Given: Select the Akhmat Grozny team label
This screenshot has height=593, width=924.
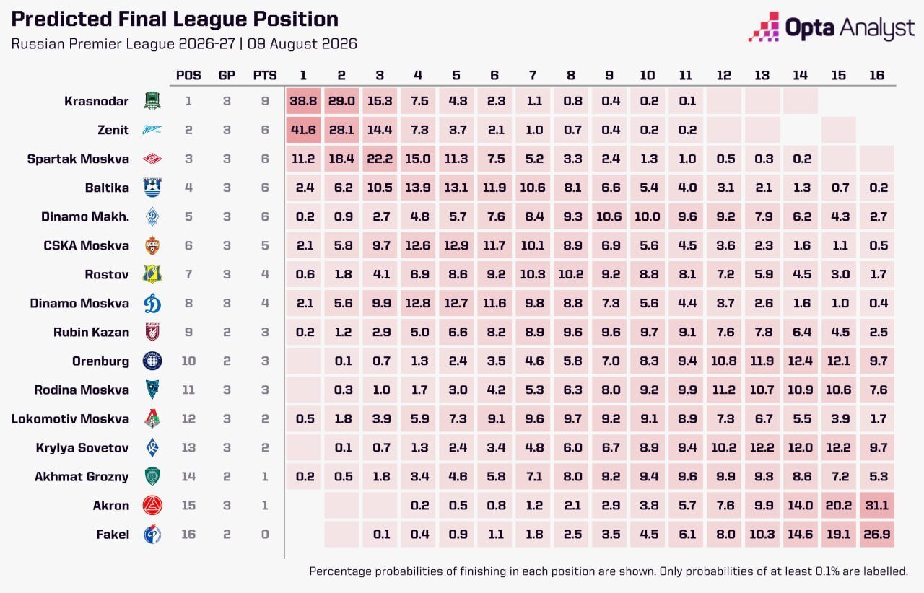Looking at the screenshot, I should (82, 476).
